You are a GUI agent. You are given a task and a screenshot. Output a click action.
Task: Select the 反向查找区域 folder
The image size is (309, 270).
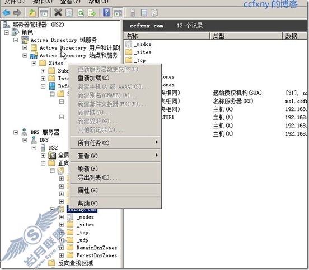pyautogui.click(x=75, y=263)
